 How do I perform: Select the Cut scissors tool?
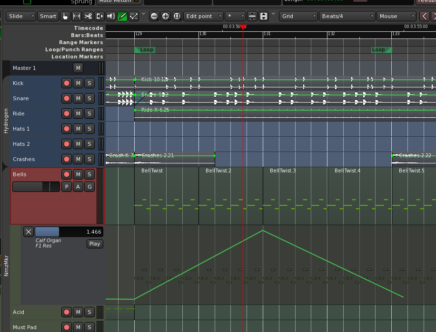point(88,16)
